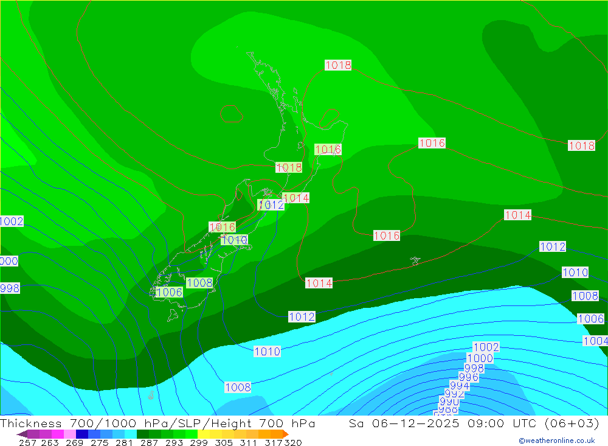
Task: Click the rightmost red 1014 label
Action: coord(518,215)
